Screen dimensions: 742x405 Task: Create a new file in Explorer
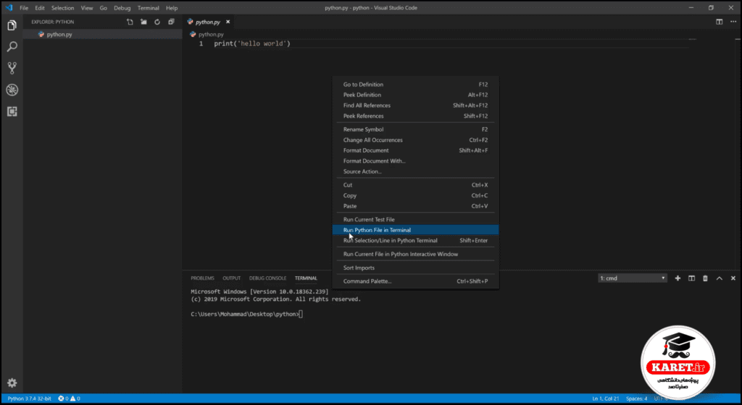130,22
